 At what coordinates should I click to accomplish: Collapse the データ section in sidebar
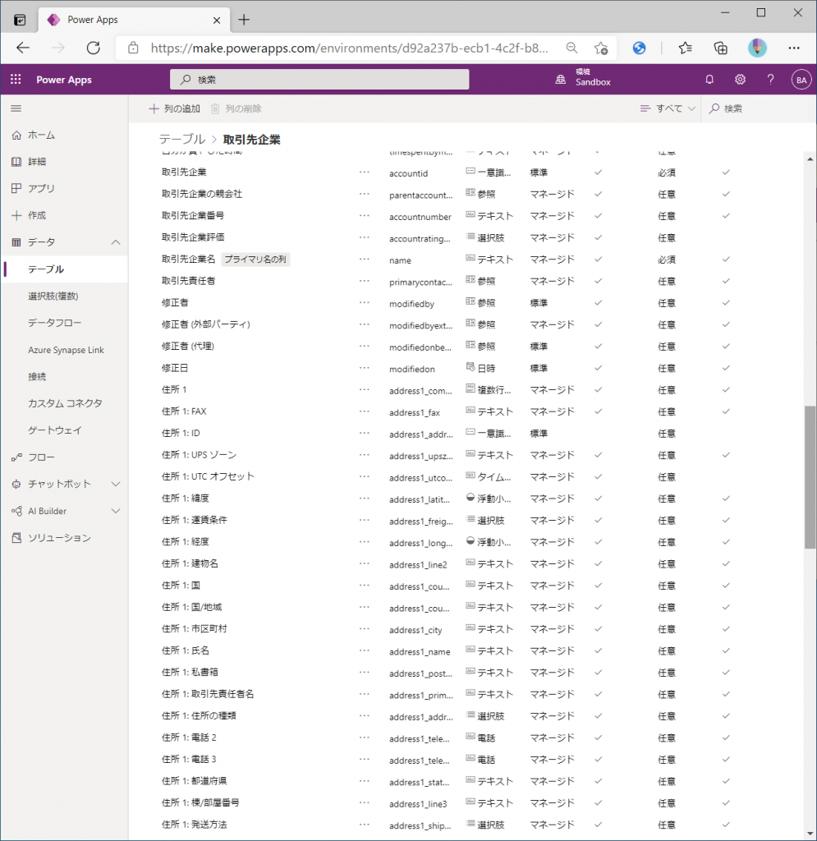[x=116, y=242]
